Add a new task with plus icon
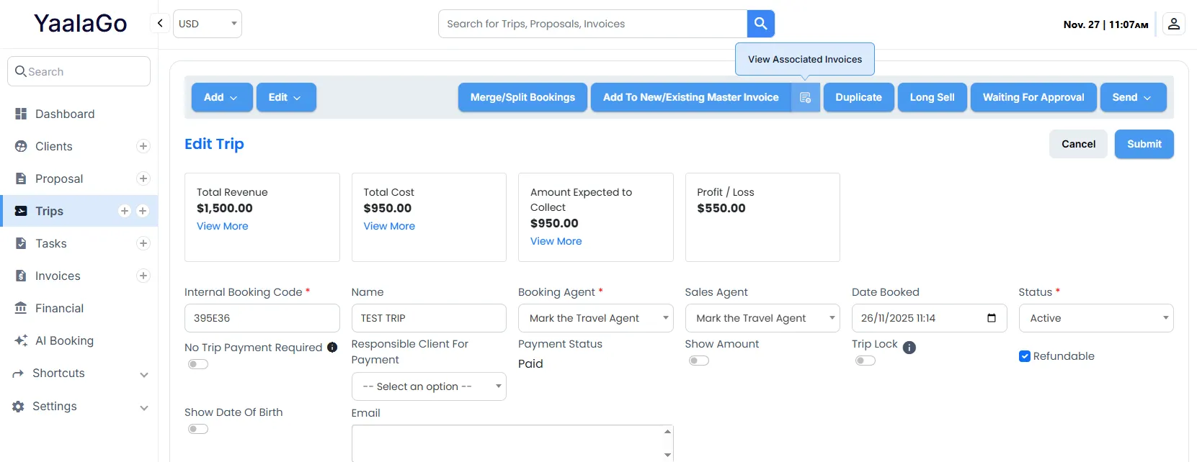 [143, 243]
